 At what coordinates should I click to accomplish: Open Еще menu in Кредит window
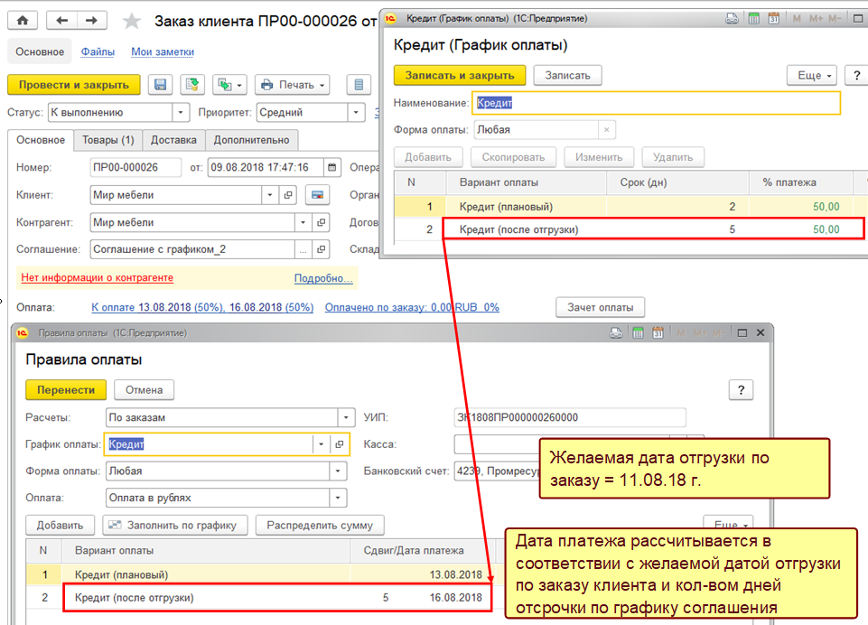811,75
